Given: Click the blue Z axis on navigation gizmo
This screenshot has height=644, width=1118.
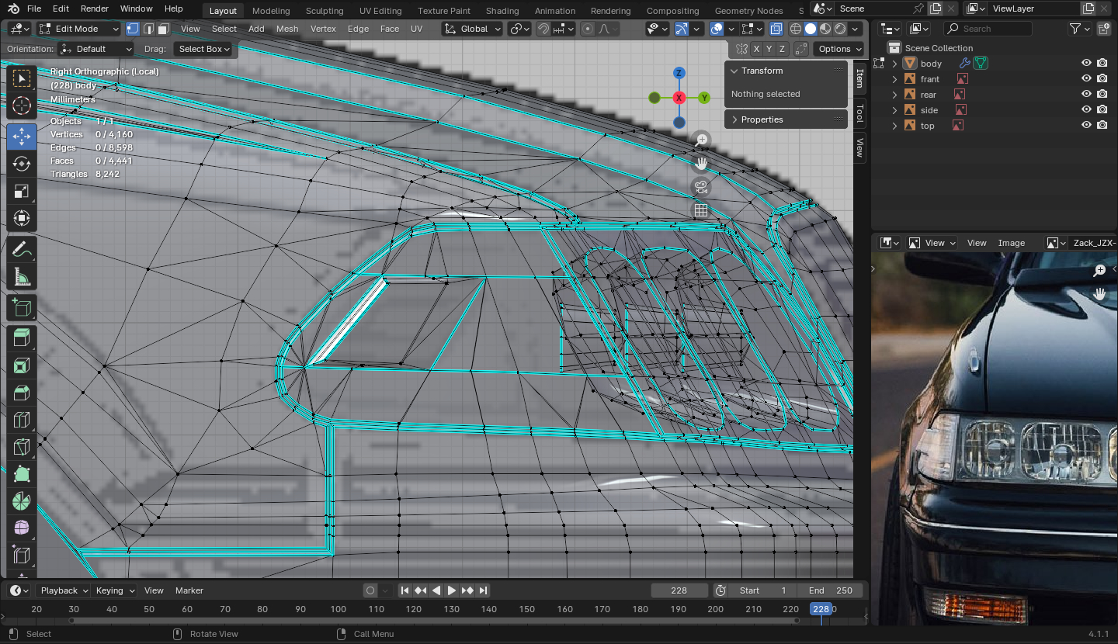Looking at the screenshot, I should [679, 73].
